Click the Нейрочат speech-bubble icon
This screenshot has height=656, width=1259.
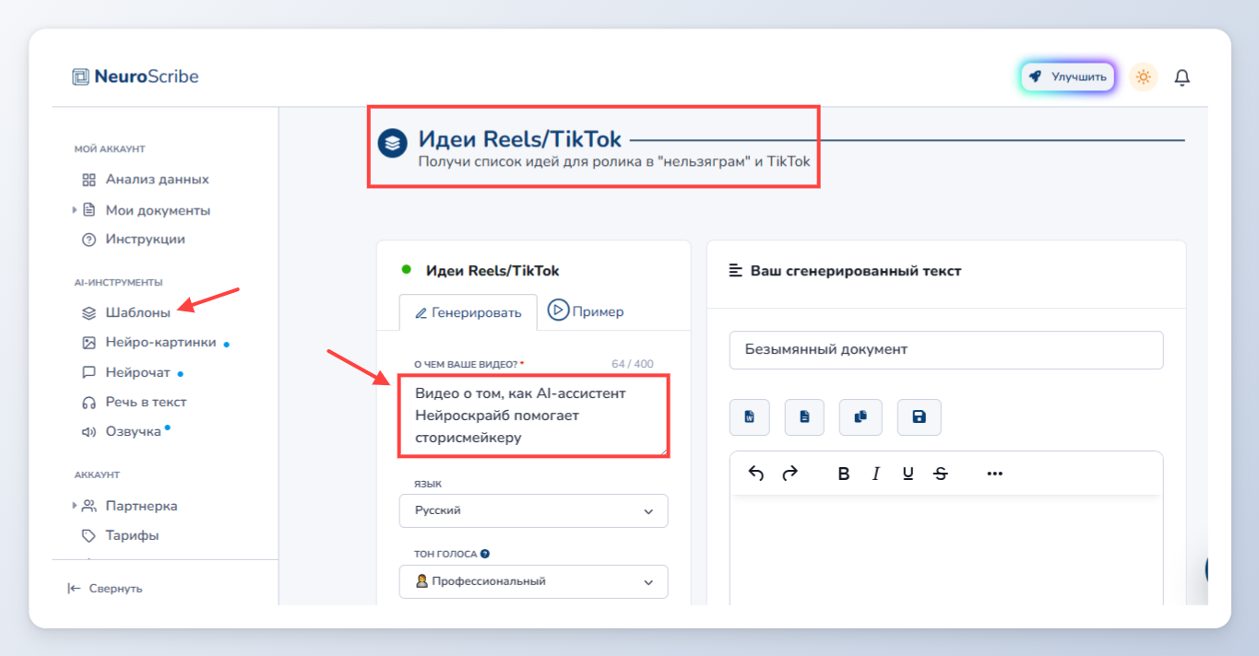89,373
